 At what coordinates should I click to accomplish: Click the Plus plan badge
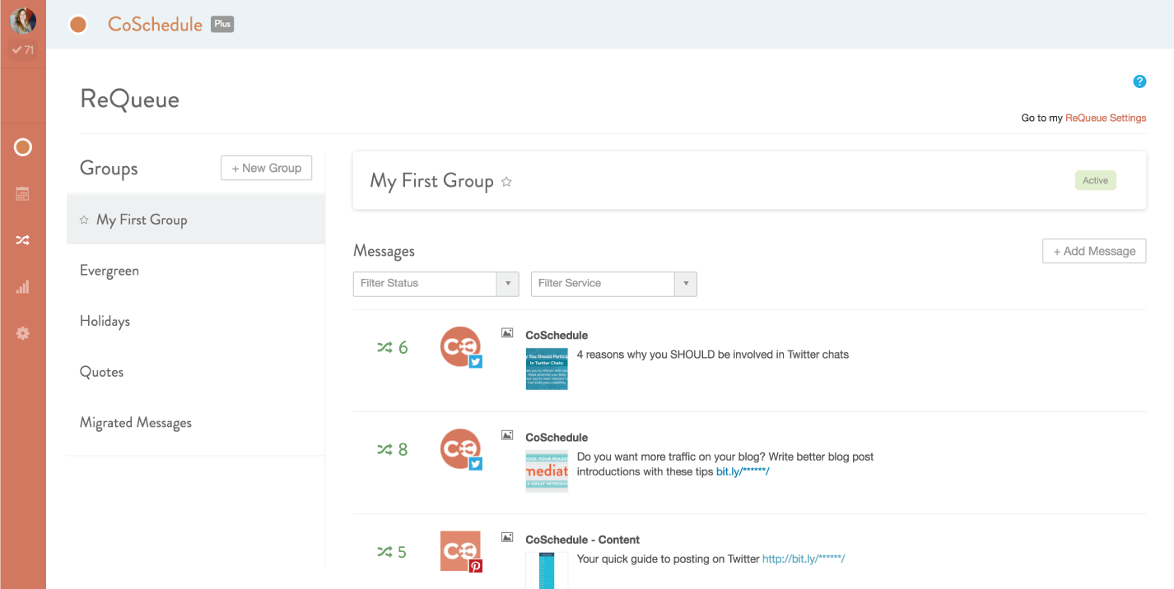click(x=222, y=24)
